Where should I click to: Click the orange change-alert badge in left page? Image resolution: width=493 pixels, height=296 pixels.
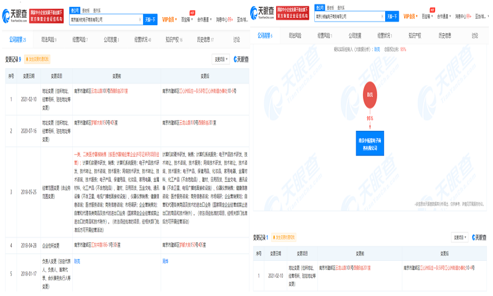point(37,59)
